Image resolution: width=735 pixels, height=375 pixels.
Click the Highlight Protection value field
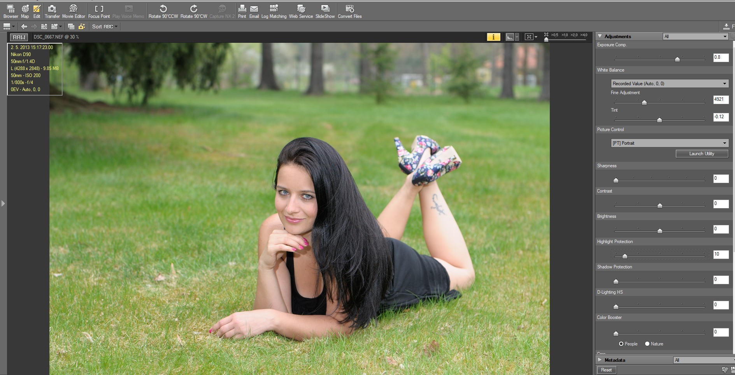(x=721, y=254)
